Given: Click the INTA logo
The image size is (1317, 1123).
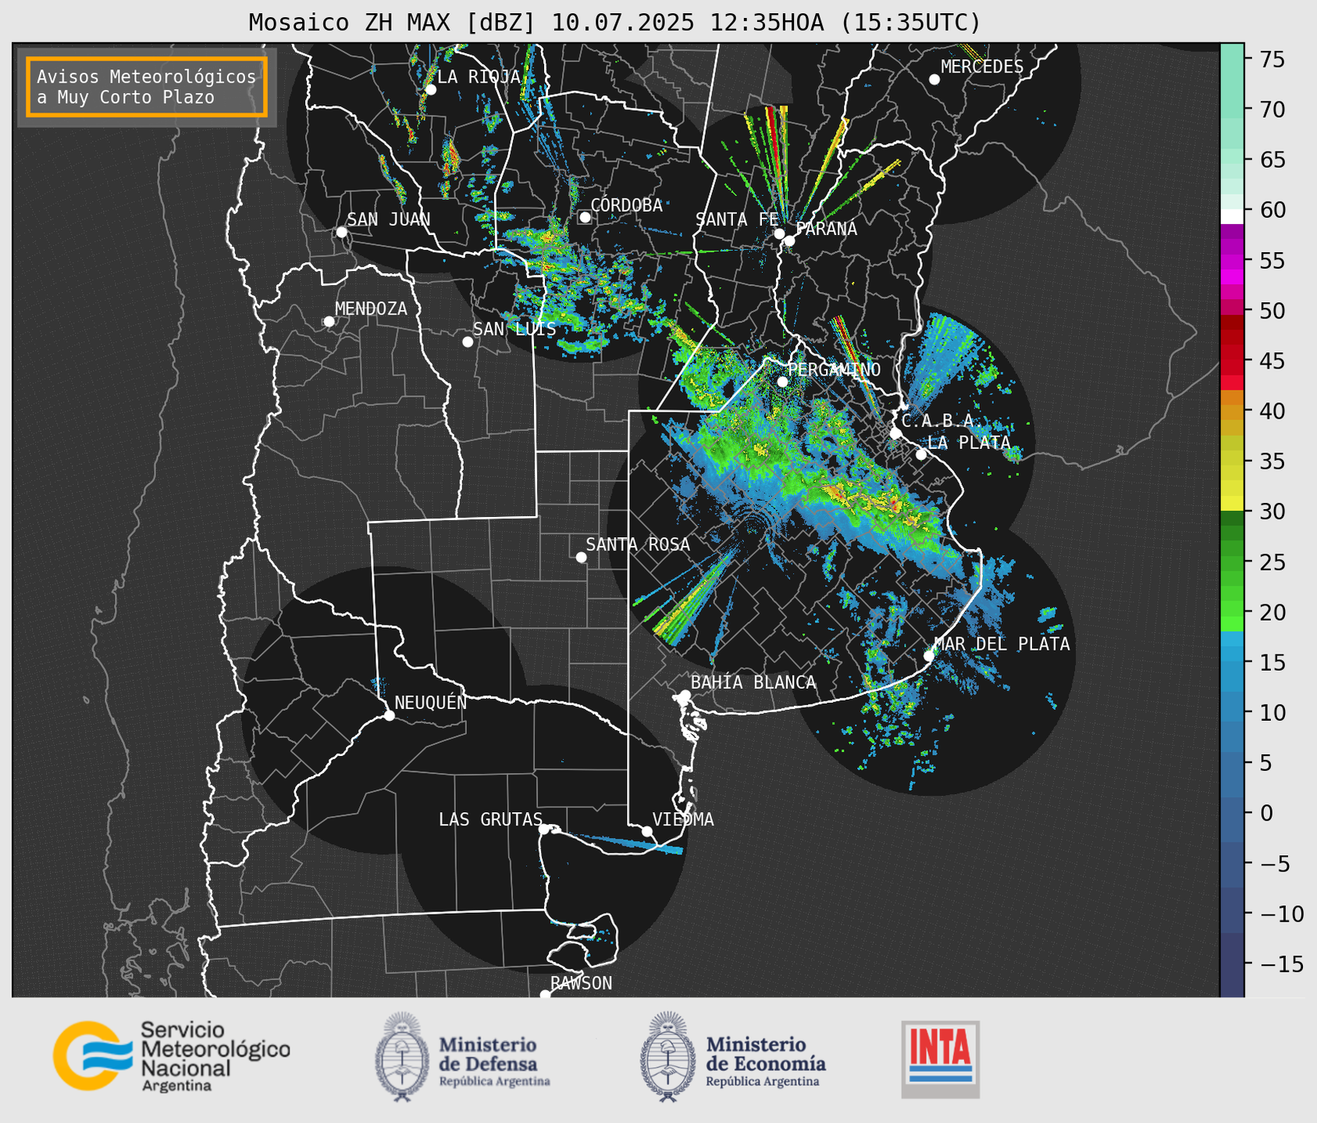Looking at the screenshot, I should click(x=941, y=1060).
